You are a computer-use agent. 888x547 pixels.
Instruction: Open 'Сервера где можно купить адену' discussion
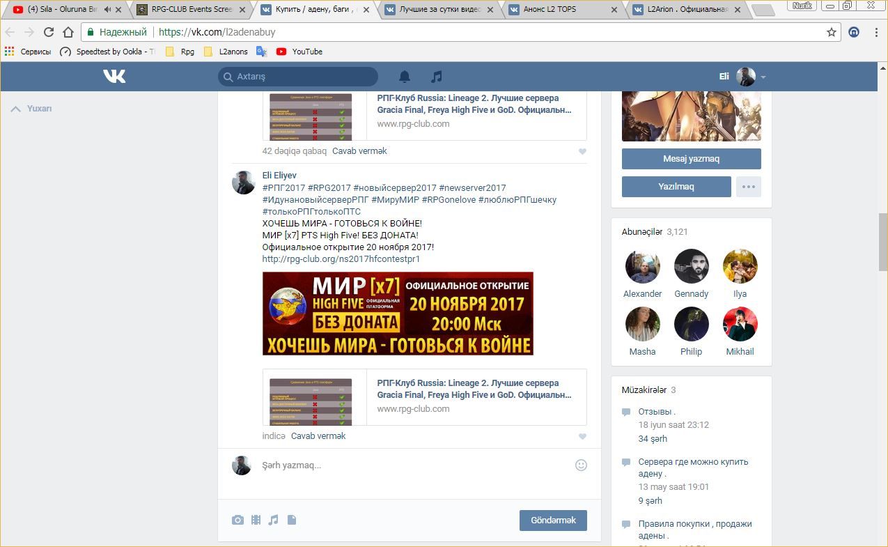[x=694, y=468]
